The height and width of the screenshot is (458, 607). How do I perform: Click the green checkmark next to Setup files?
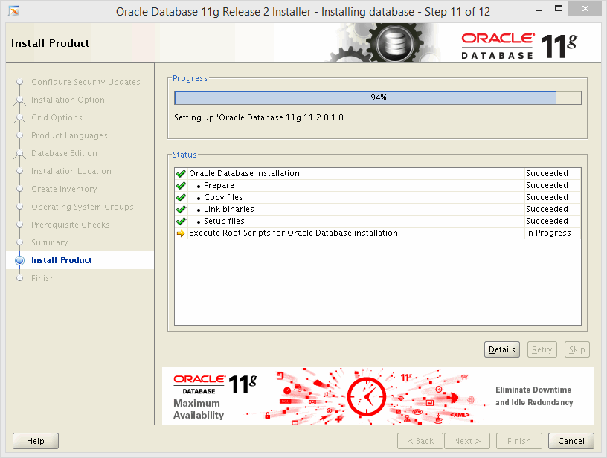tap(181, 222)
